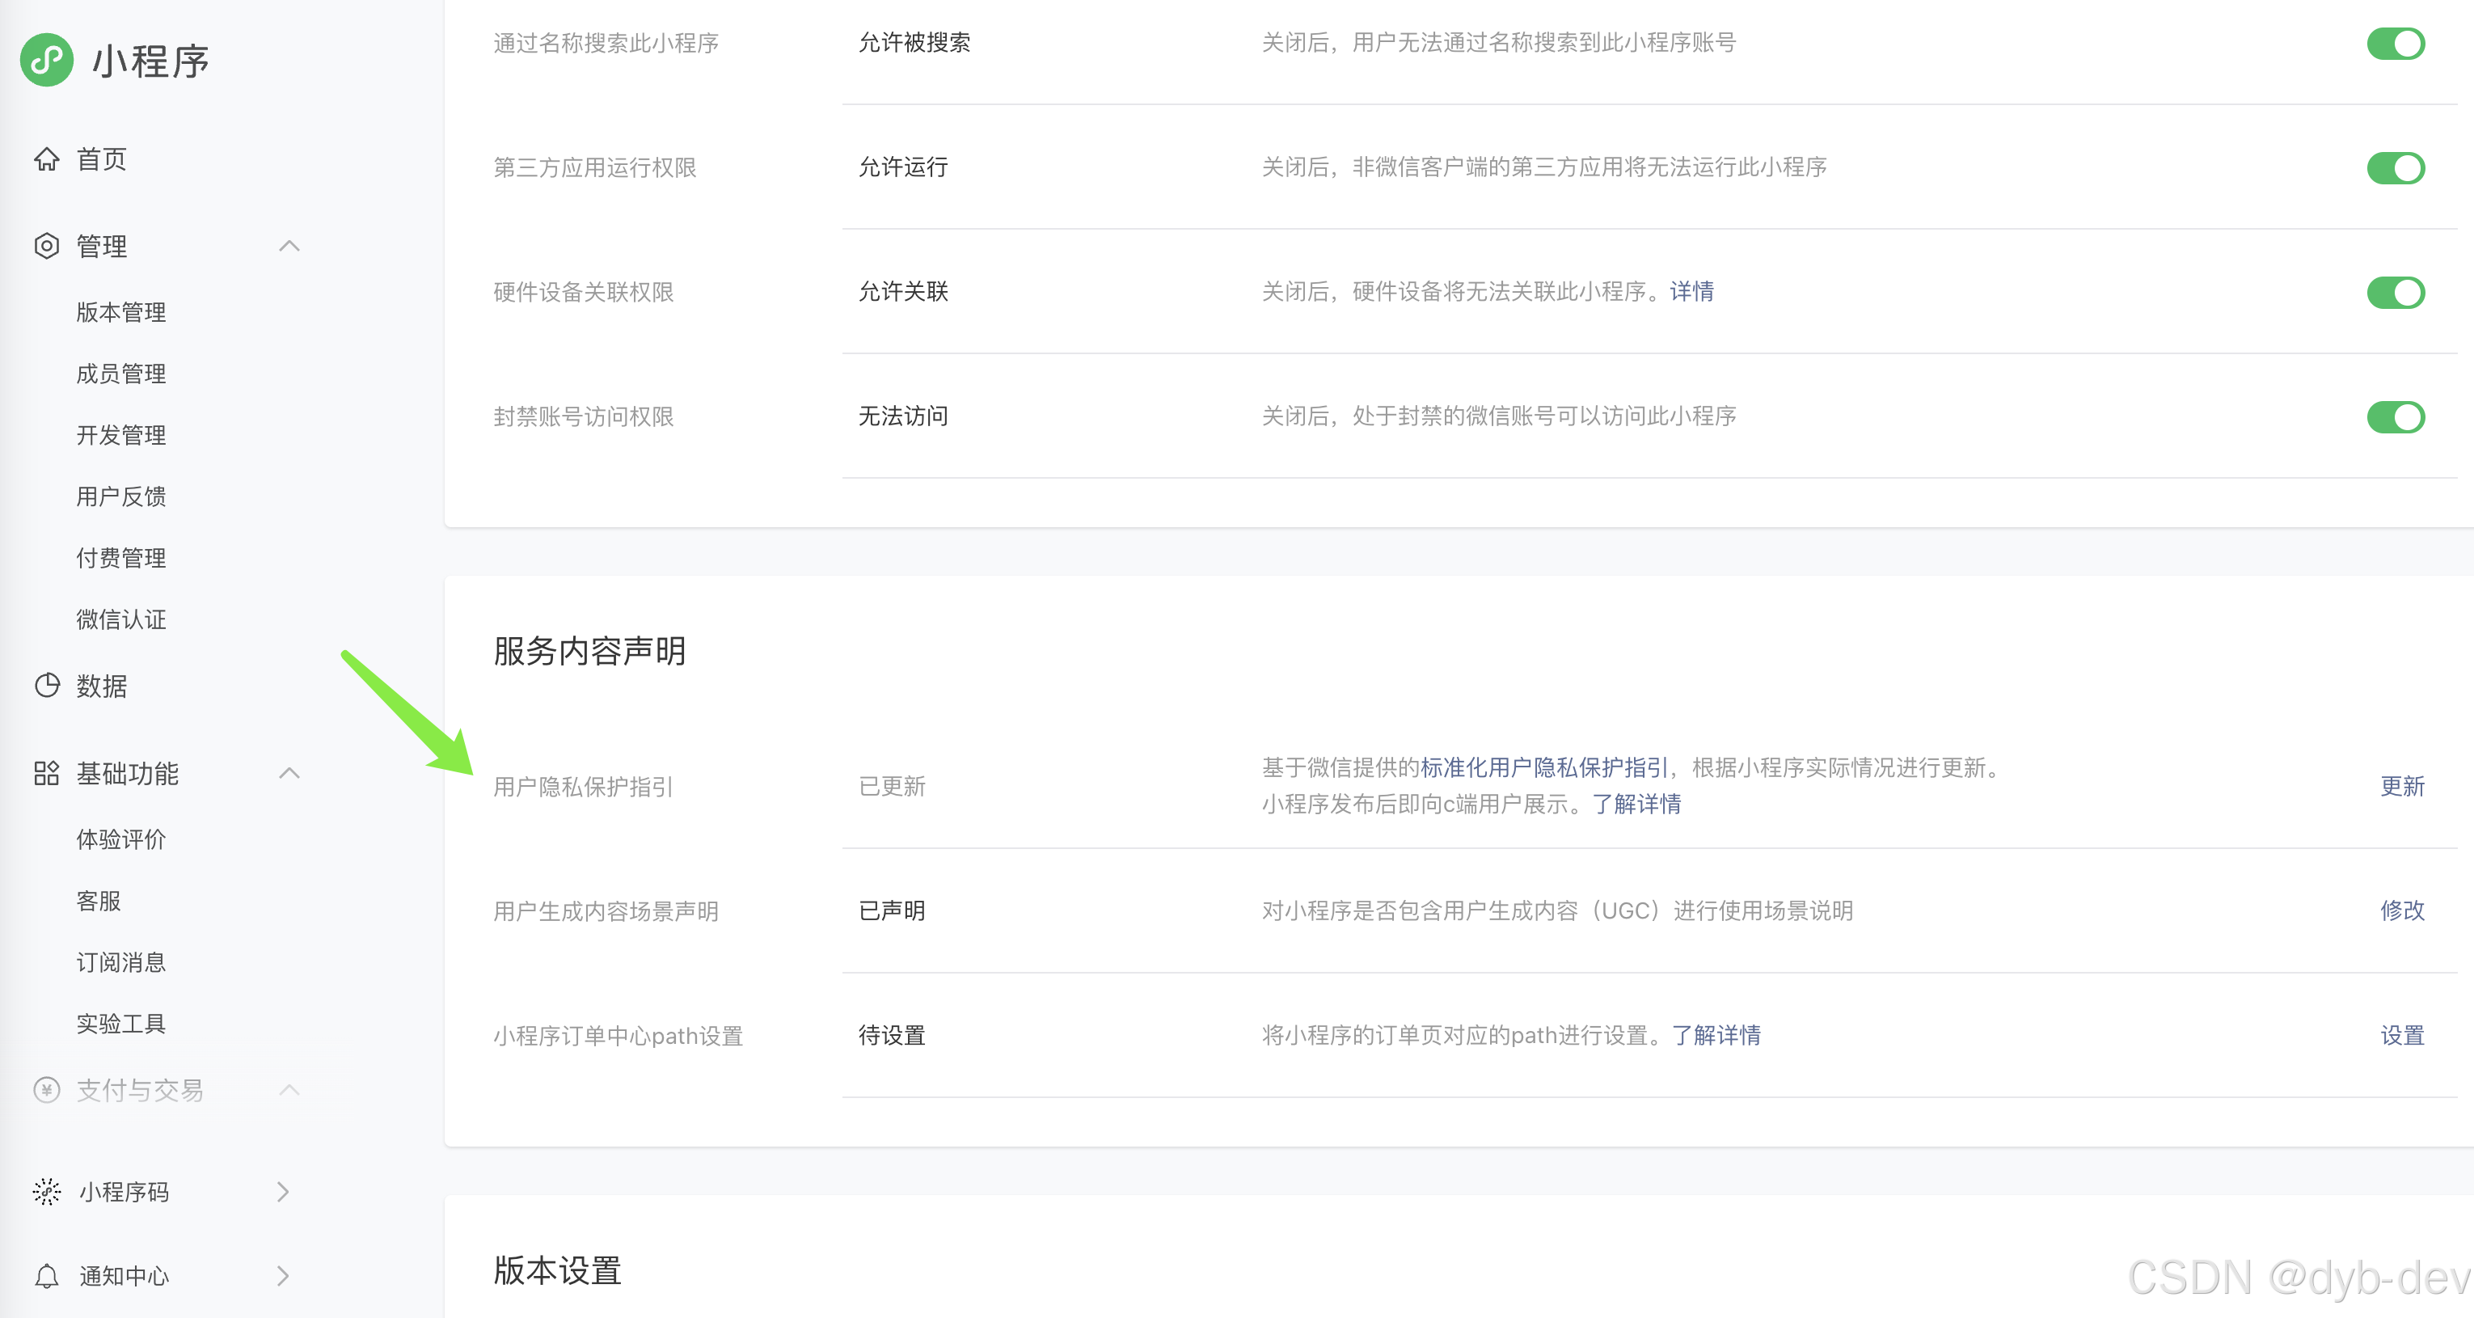This screenshot has height=1318, width=2474.
Task: Switch off the 封禁账号访问权限 toggle
Action: click(x=2396, y=417)
